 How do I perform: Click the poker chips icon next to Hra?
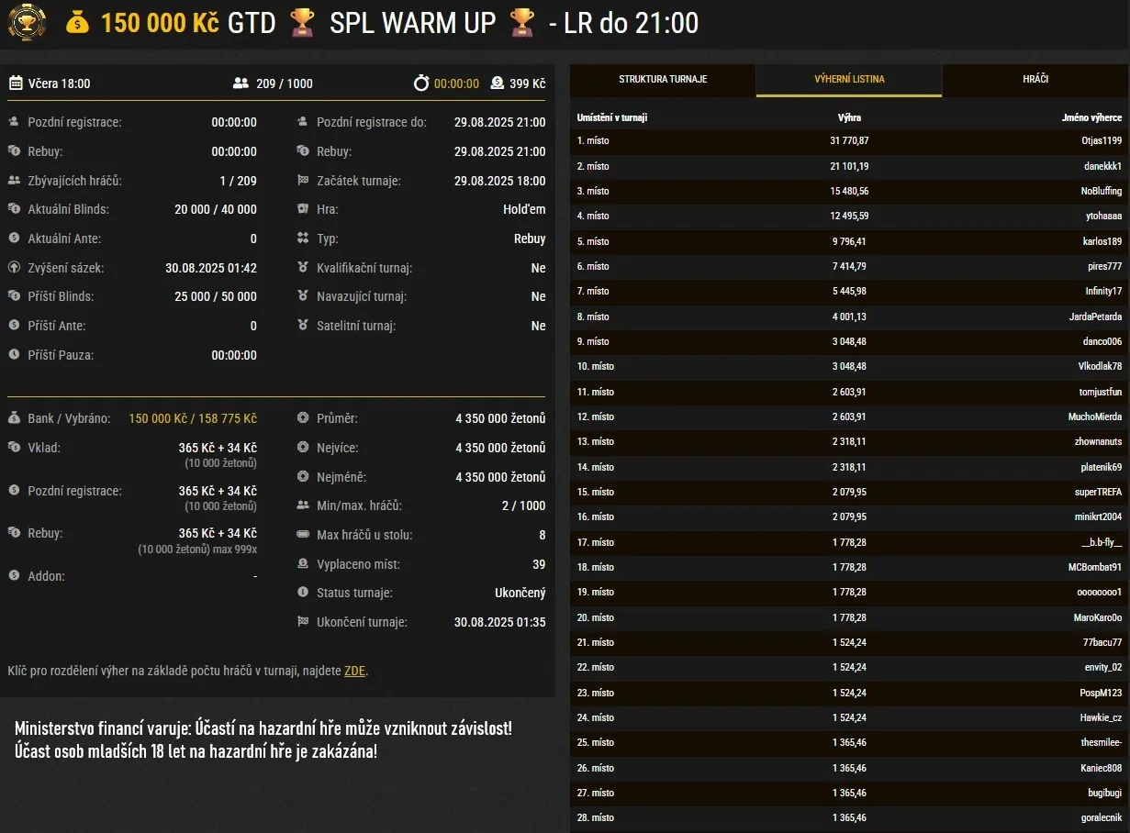[303, 209]
